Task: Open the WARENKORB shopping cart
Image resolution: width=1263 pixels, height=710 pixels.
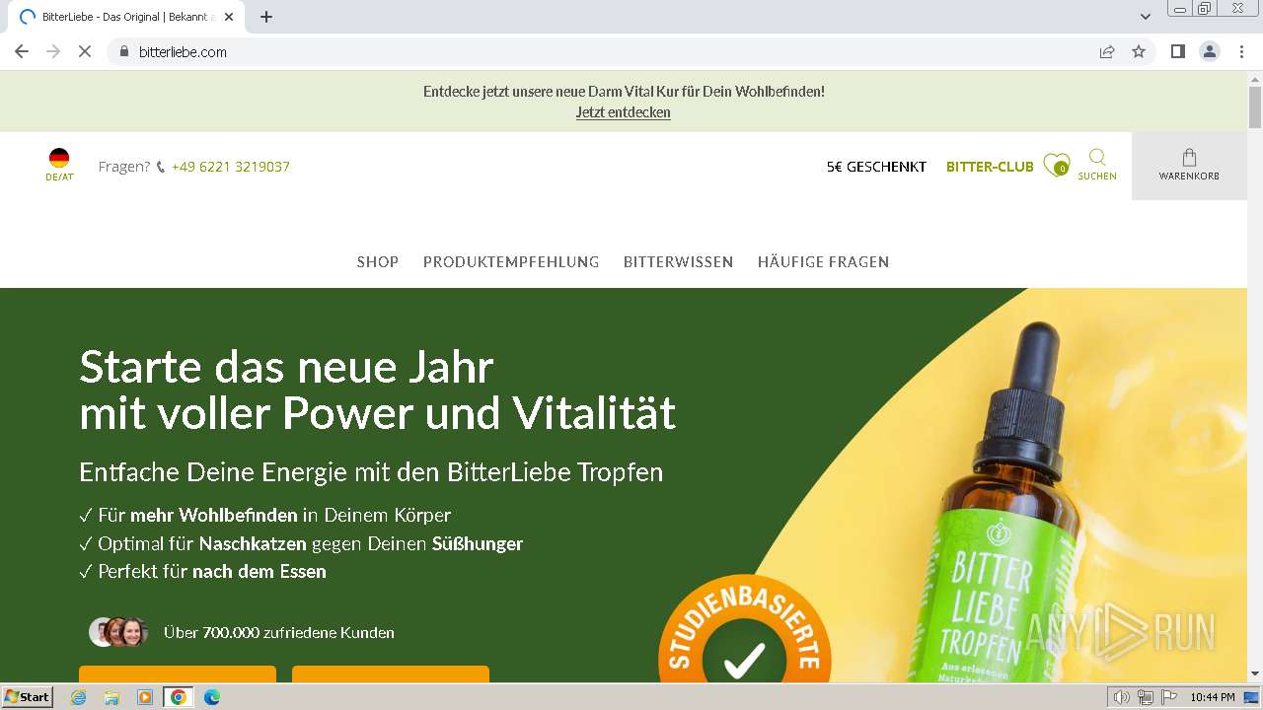Action: pos(1189,165)
